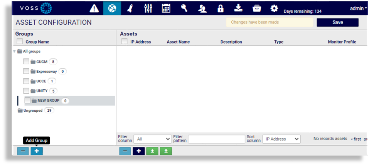The image size is (369, 166).
Task: Click the Add Group plus button
Action: click(x=37, y=151)
